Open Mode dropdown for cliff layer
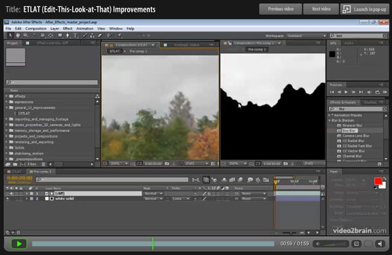 click(153, 193)
